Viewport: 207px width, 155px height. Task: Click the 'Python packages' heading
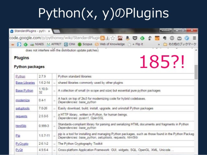[29, 67]
